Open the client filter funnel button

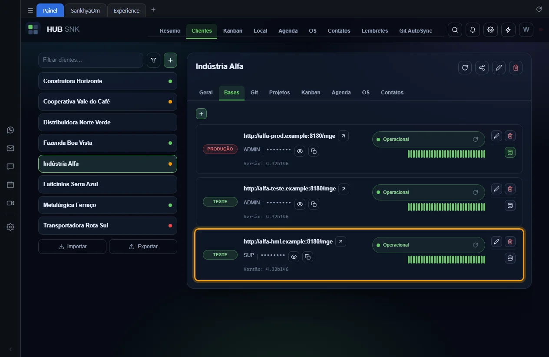tap(153, 60)
